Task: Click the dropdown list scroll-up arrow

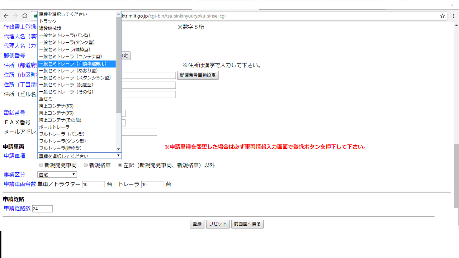Action: click(119, 14)
